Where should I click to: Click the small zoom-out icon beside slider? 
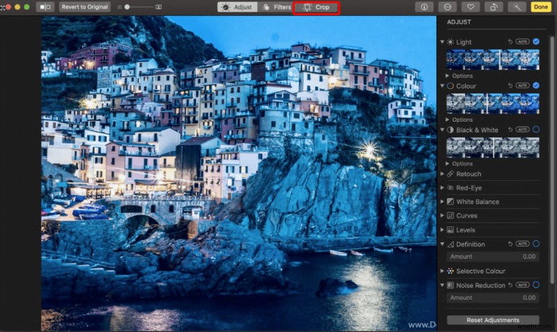tap(119, 7)
